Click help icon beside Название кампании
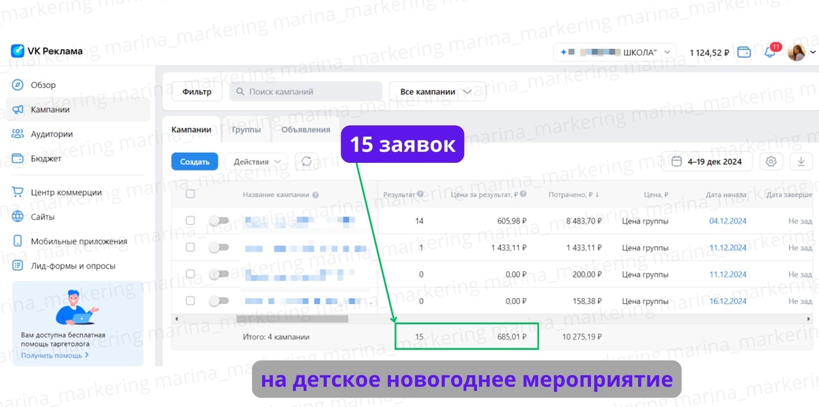The height and width of the screenshot is (407, 819). click(x=316, y=194)
